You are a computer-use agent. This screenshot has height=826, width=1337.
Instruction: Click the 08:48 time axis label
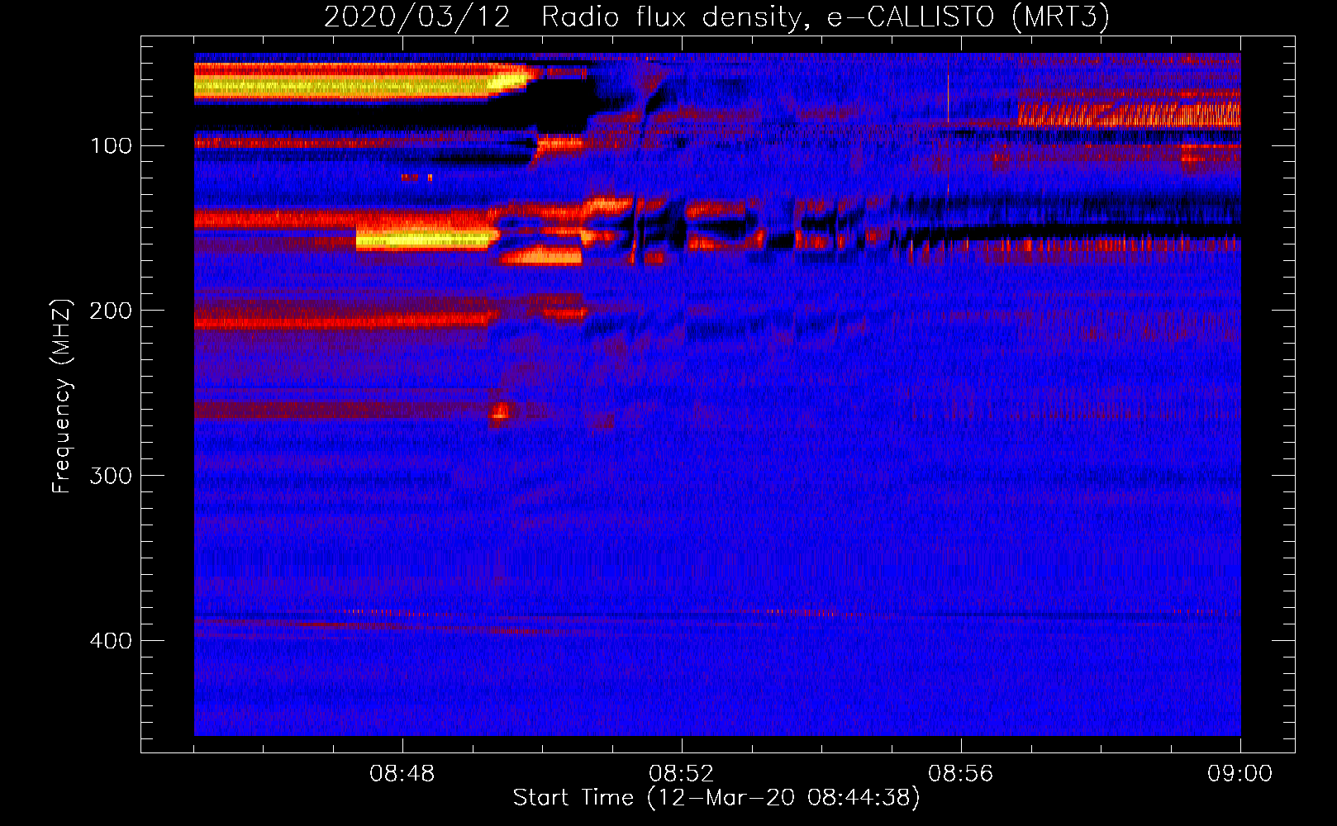(402, 774)
